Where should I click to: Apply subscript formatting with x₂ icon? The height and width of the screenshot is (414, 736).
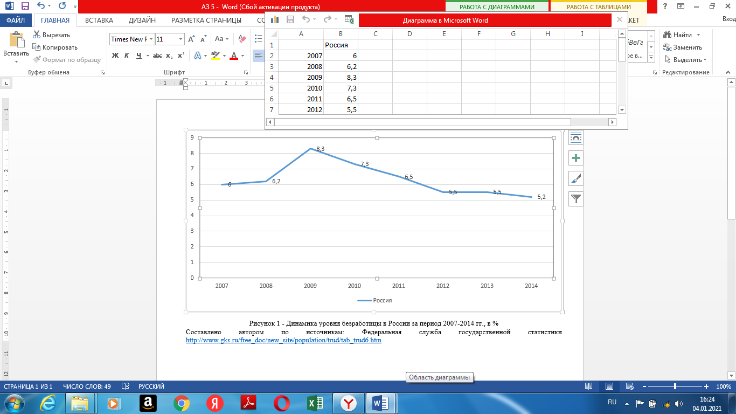point(169,56)
